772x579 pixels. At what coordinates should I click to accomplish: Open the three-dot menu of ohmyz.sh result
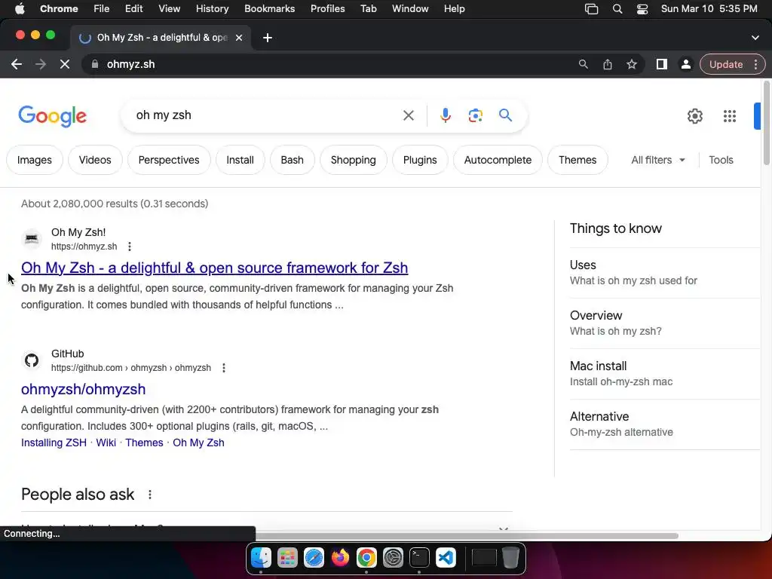(130, 247)
